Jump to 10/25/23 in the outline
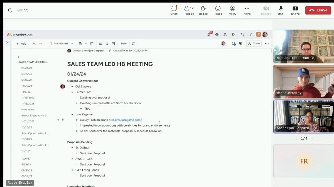This screenshot has width=334, height=187. (27, 127)
